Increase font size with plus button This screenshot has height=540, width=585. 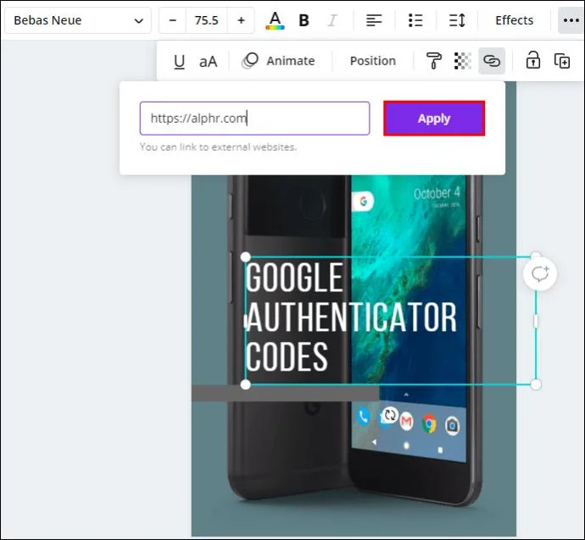tap(241, 20)
